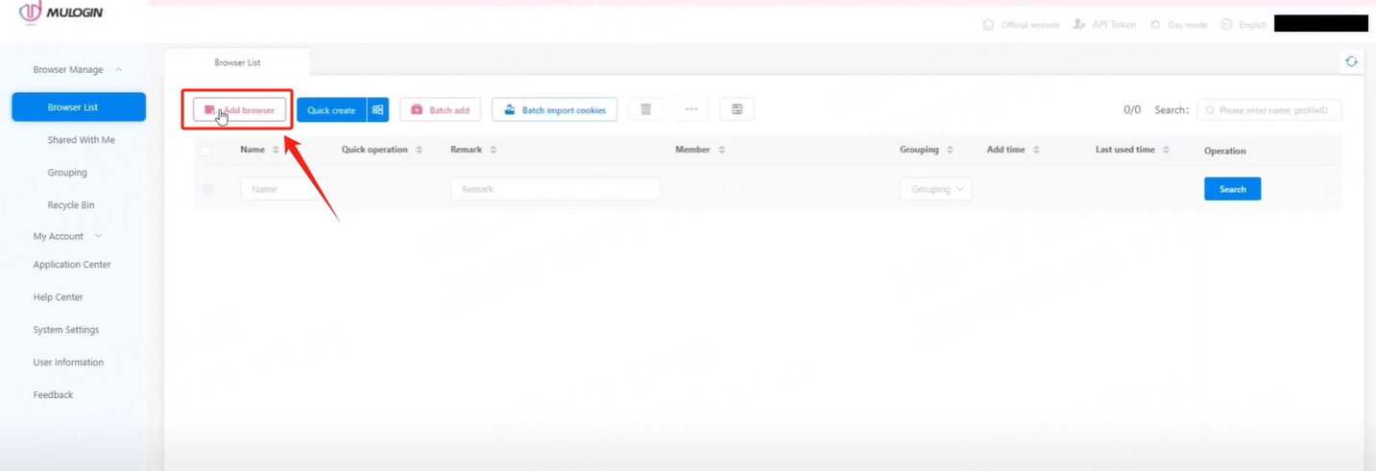This screenshot has width=1376, height=471.
Task: Sort by Add time column arrows
Action: 1036,151
